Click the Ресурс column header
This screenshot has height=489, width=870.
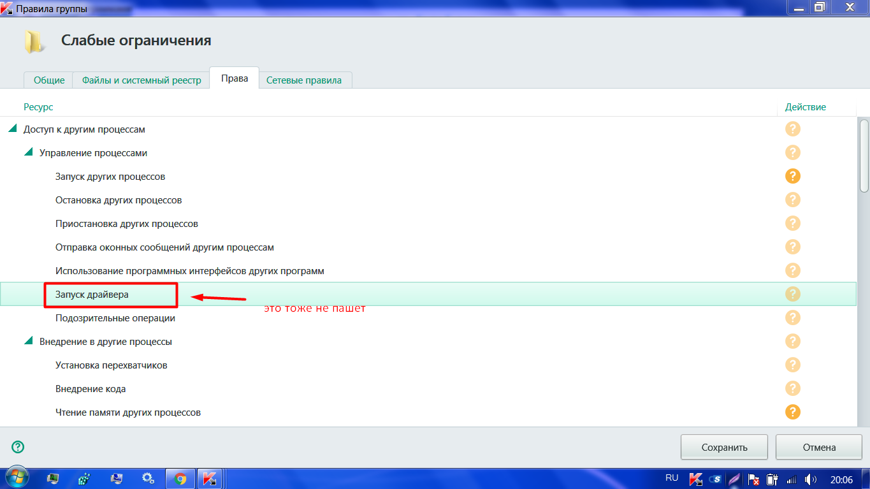(38, 107)
